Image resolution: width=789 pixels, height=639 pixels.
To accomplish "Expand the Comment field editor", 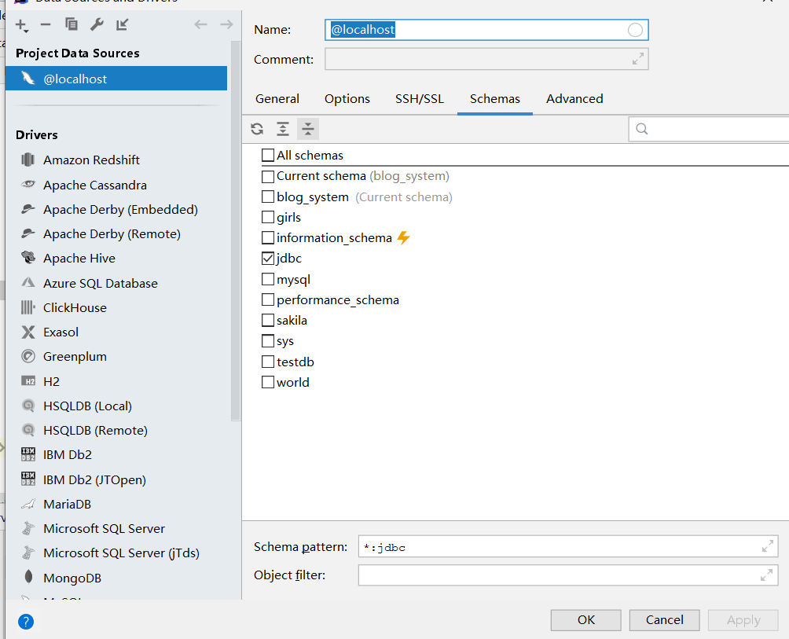I will click(x=638, y=59).
